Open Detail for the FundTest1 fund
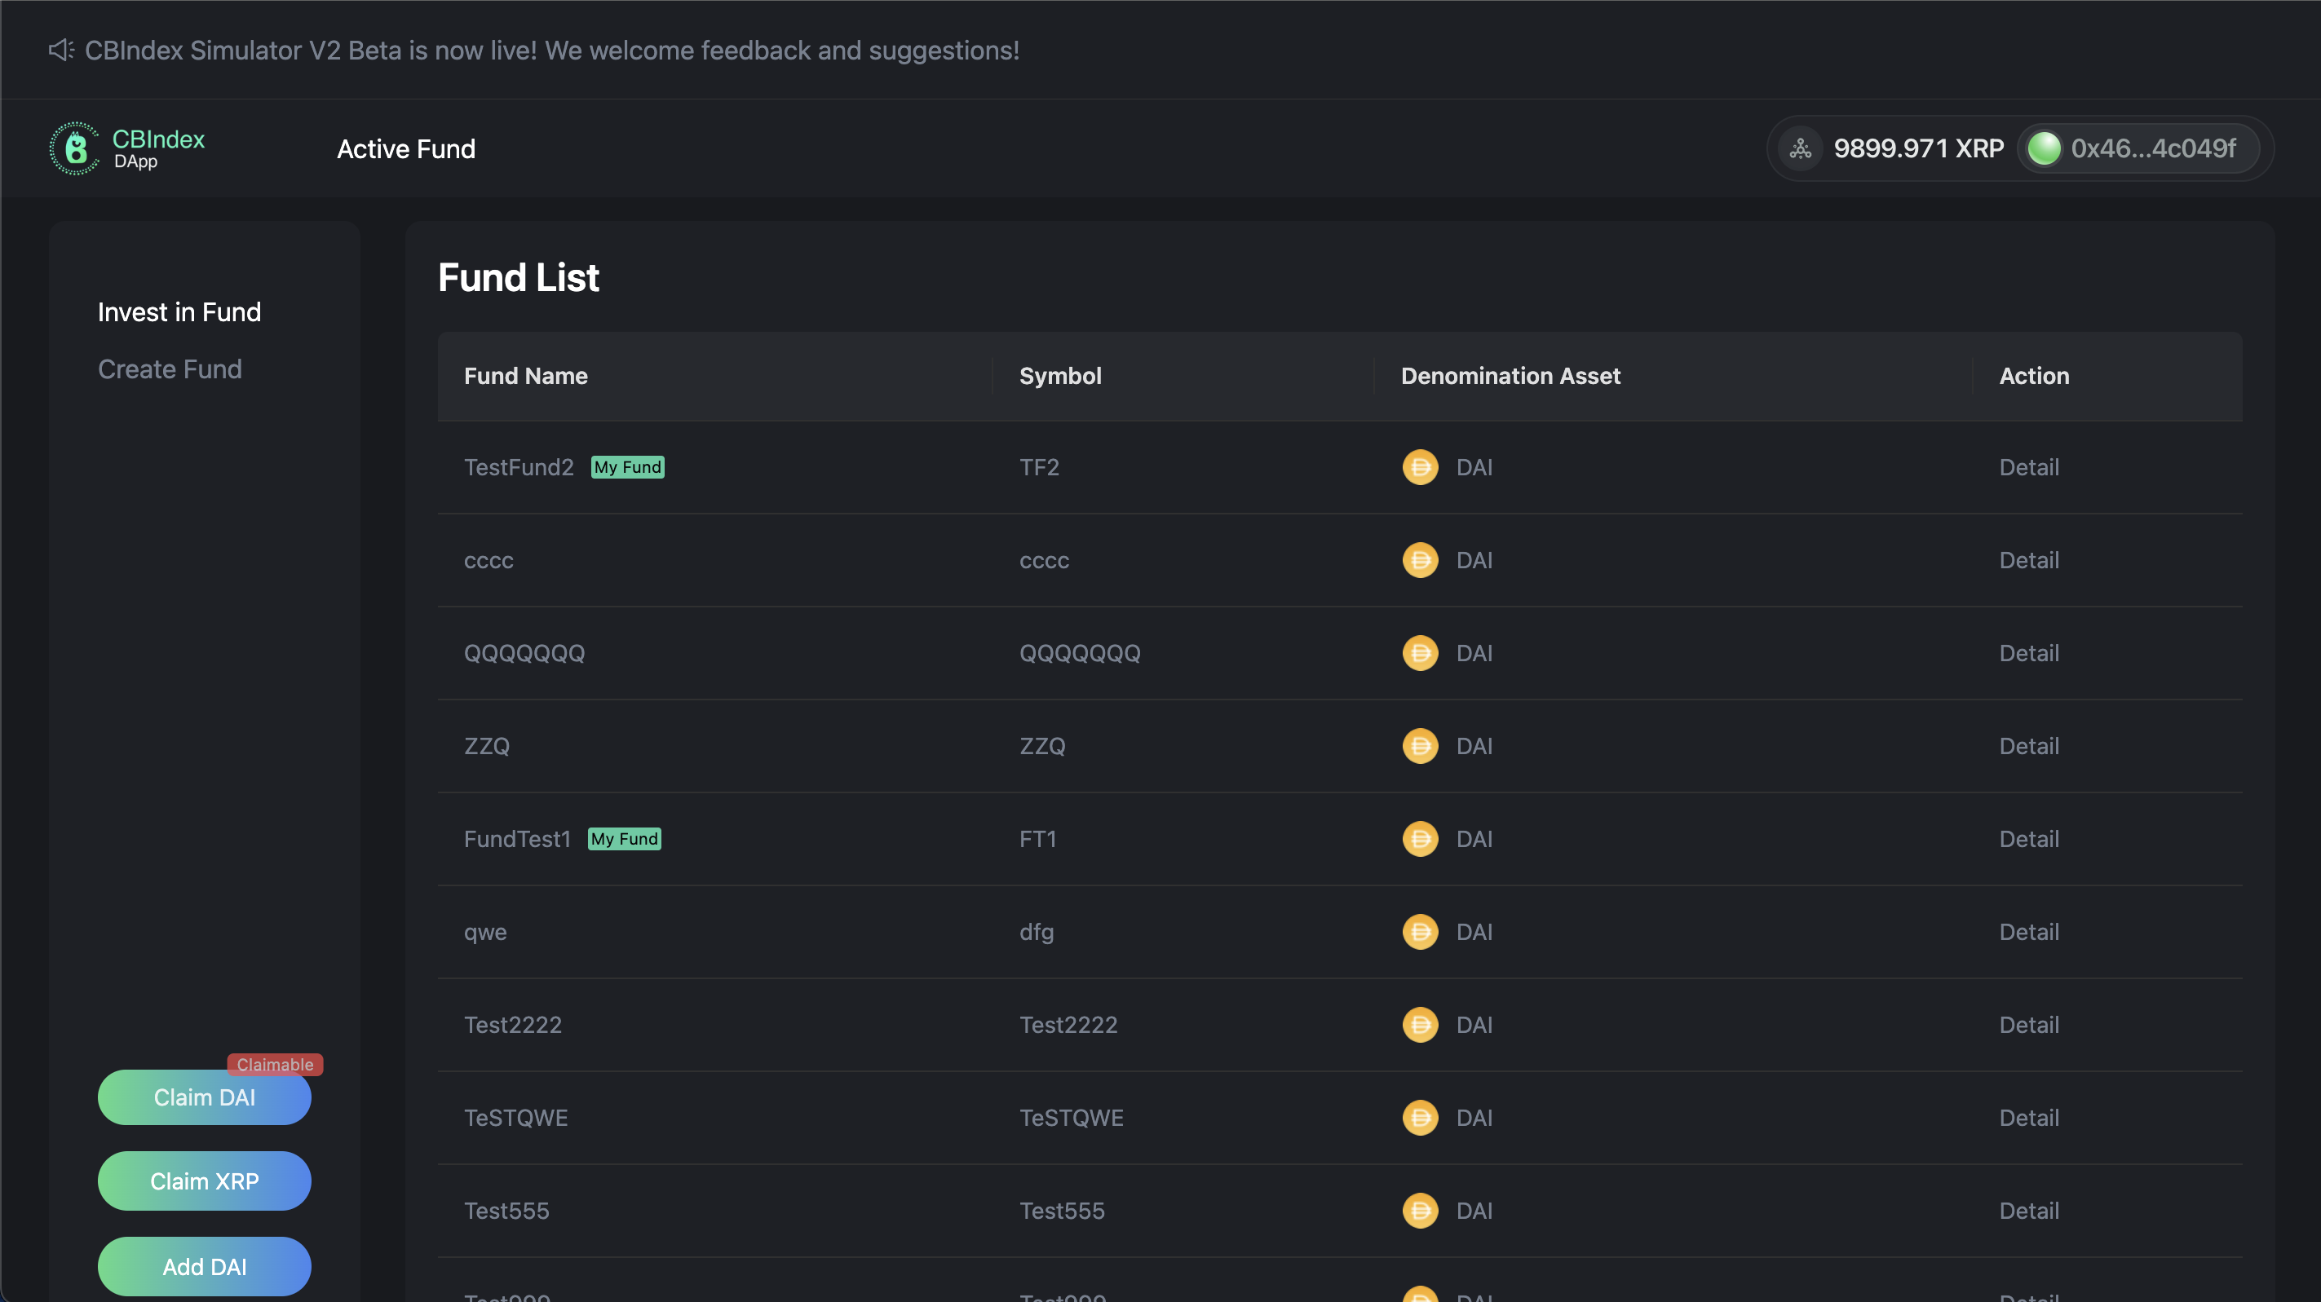The height and width of the screenshot is (1302, 2321). pos(2028,839)
